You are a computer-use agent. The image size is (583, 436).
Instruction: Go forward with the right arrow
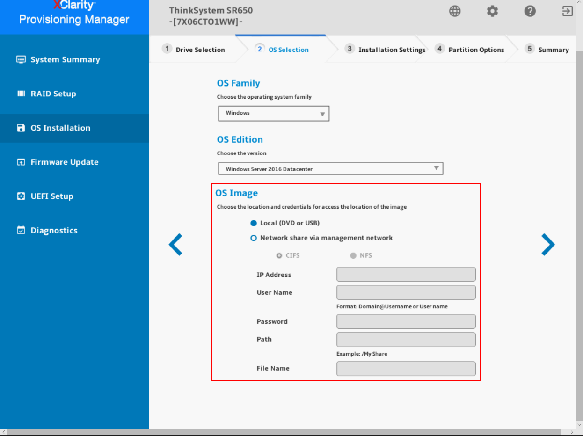click(x=548, y=244)
